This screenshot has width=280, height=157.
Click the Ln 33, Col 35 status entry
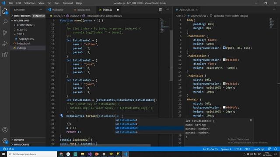[210, 149]
